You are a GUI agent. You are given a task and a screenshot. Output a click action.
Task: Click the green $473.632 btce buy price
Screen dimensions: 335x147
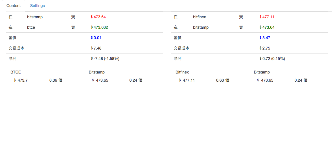99,27
